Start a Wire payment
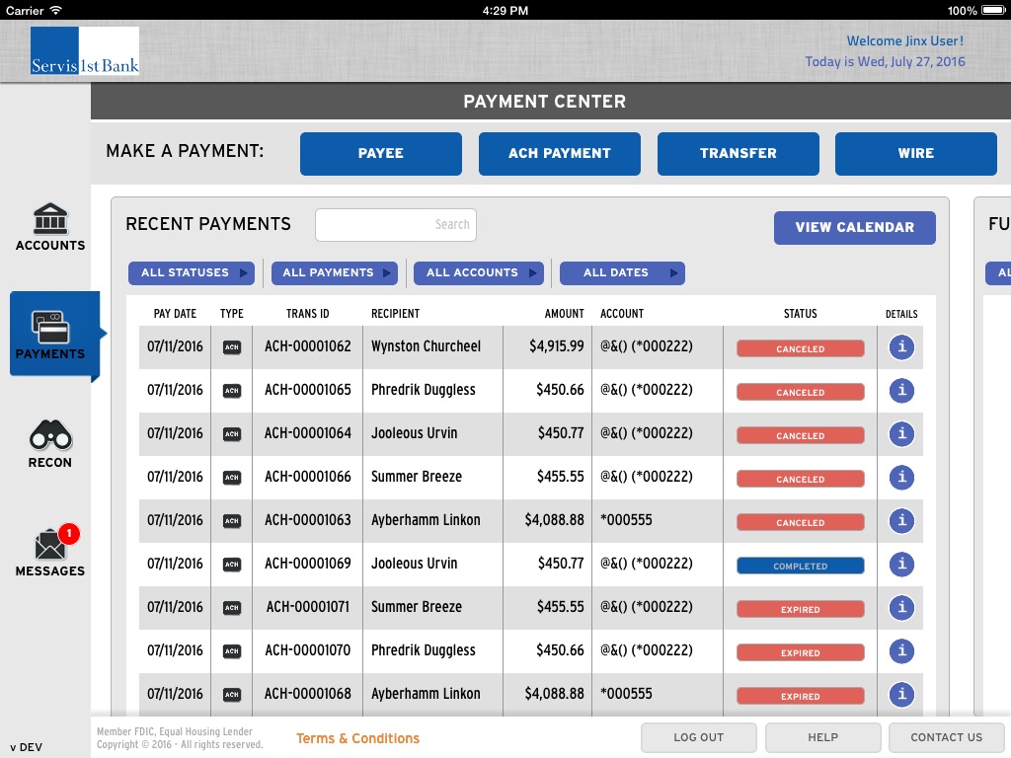This screenshot has height=758, width=1011. tap(915, 153)
